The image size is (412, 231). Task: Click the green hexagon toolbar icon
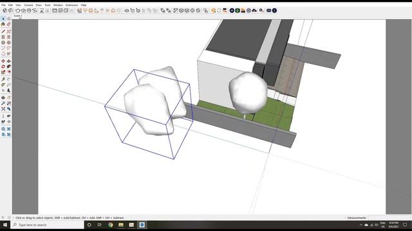click(238, 10)
